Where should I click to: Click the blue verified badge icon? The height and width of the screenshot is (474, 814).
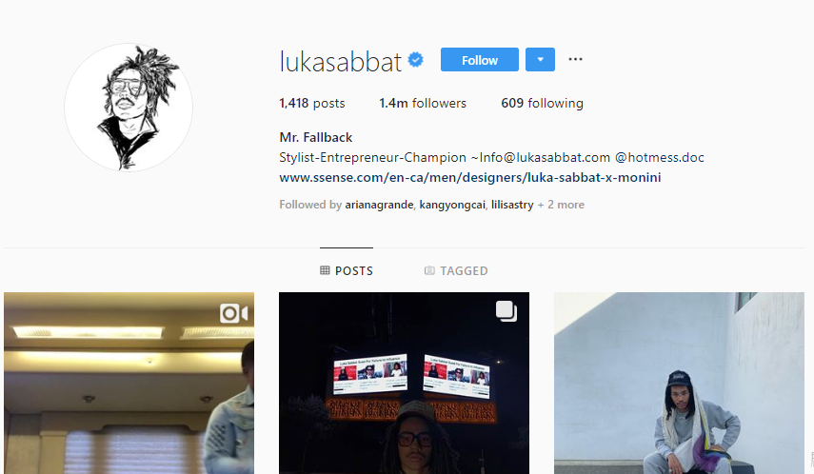[415, 60]
